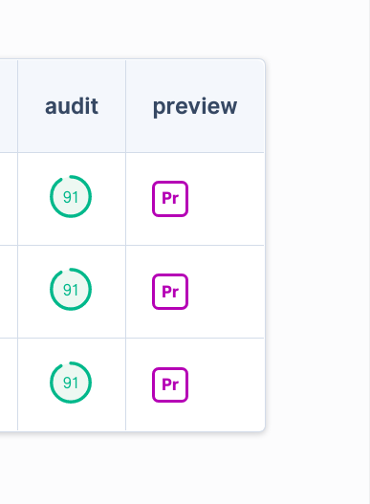Click the green progress ring in middle audit row
The image size is (370, 504).
point(71,289)
